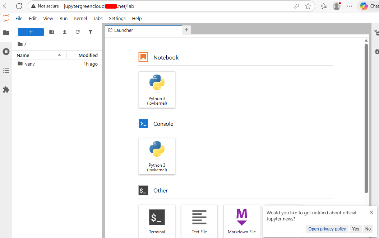Open a Python 3 console
This screenshot has height=238, width=379.
[x=157, y=156]
